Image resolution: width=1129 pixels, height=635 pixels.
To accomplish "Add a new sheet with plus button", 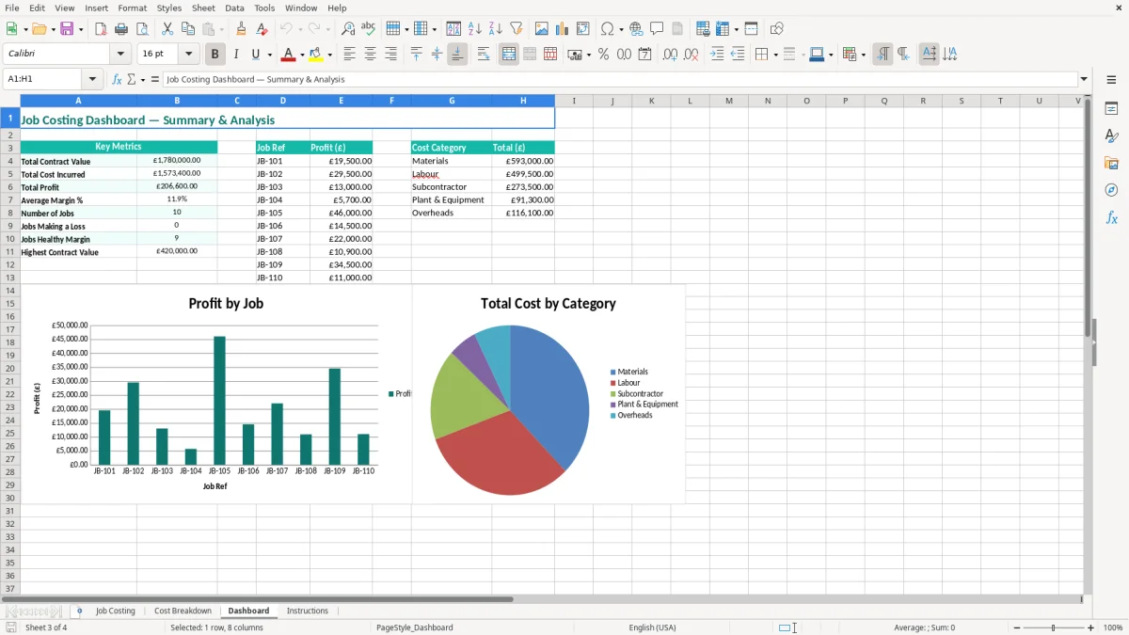I will pyautogui.click(x=79, y=611).
